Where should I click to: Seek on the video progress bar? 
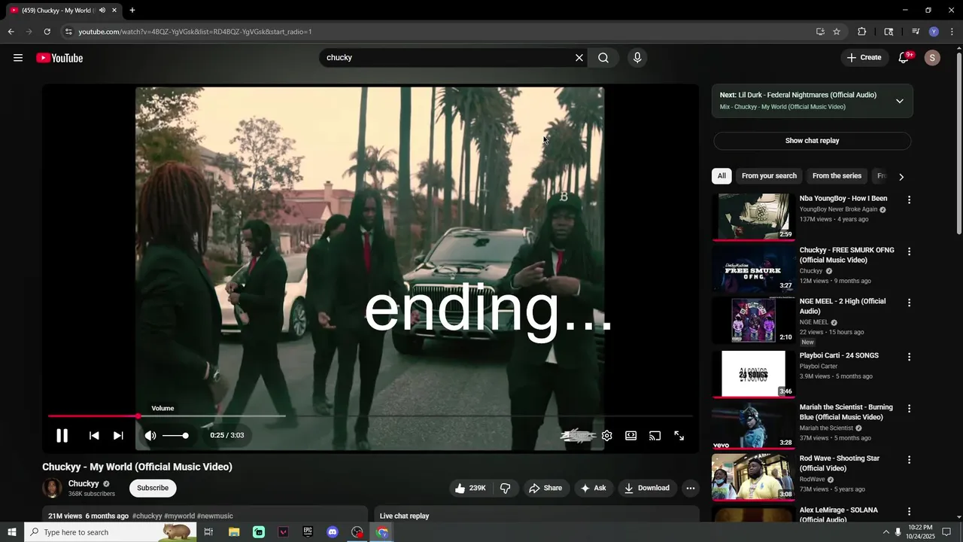tap(370, 416)
